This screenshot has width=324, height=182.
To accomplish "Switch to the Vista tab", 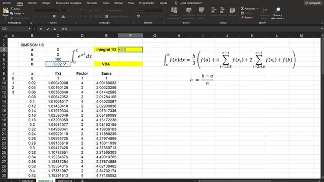I will point(131,3).
